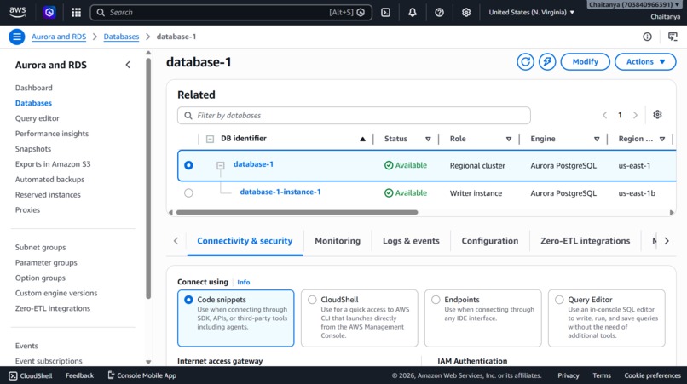The width and height of the screenshot is (687, 384).
Task: Launch CloudShell from the top bar icon
Action: tap(385, 12)
